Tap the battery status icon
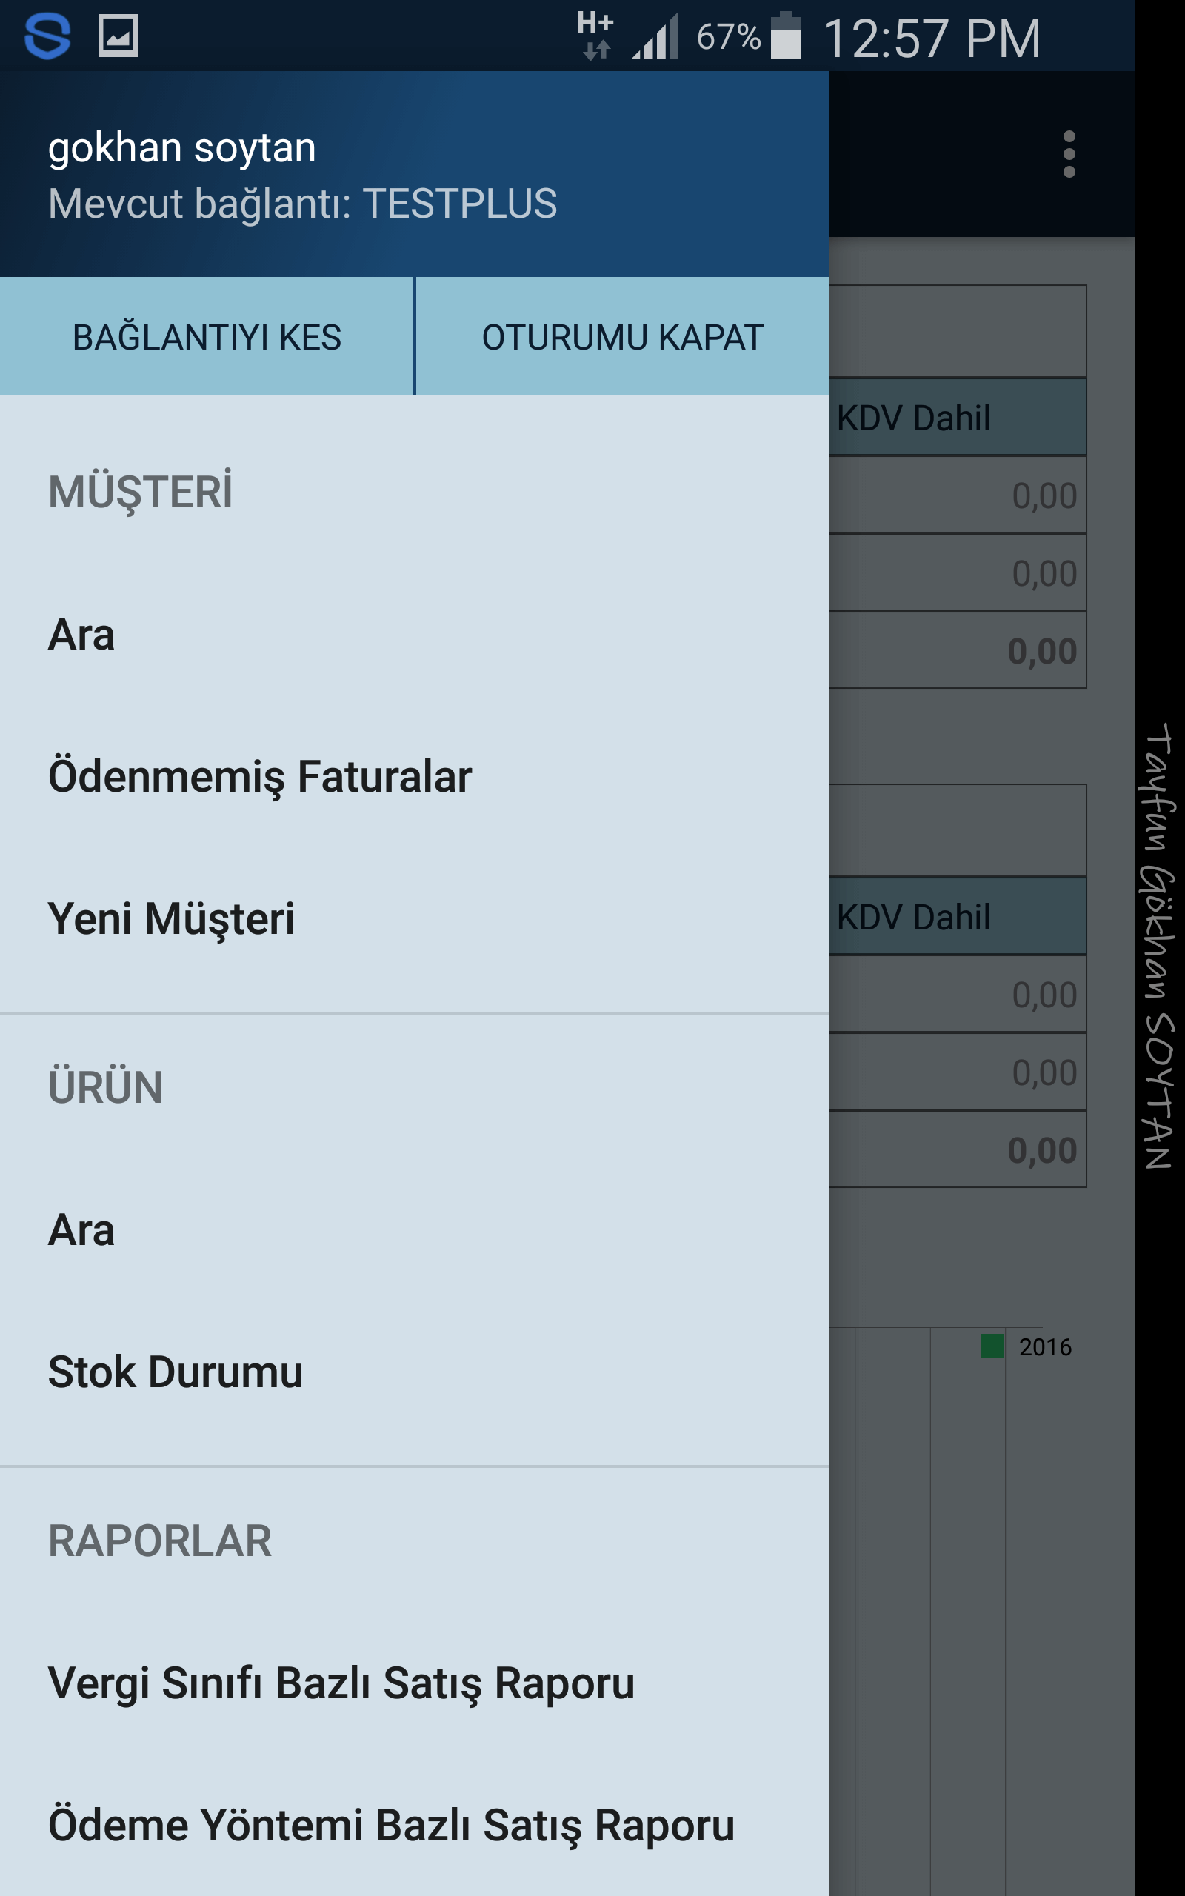1185x1896 pixels. [x=785, y=36]
